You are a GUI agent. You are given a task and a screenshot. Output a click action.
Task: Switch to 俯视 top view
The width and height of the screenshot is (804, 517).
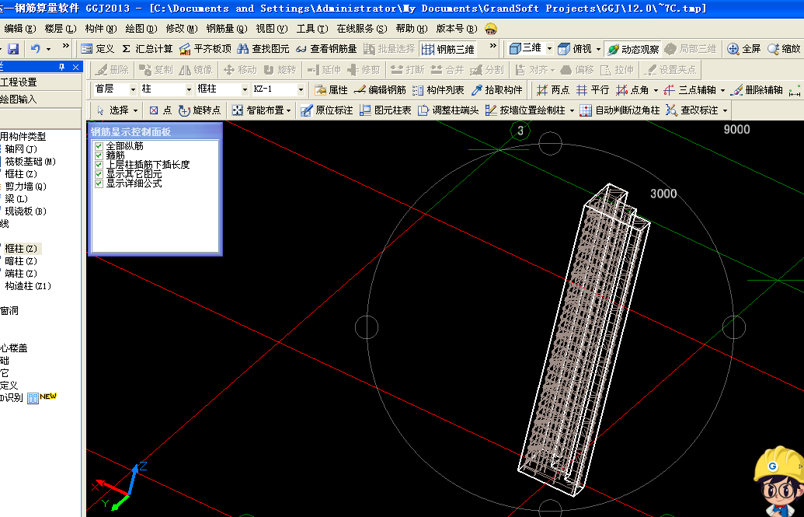pos(575,49)
